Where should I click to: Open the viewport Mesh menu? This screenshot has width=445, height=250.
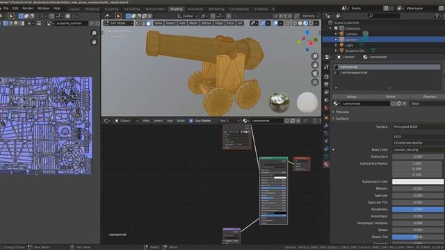(x=193, y=23)
